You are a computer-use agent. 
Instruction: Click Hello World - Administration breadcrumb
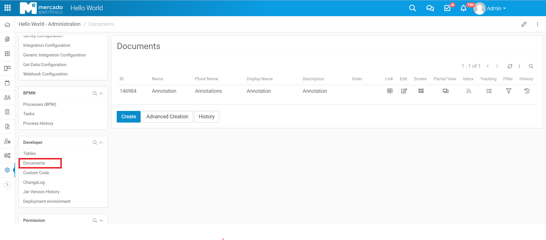tap(50, 24)
